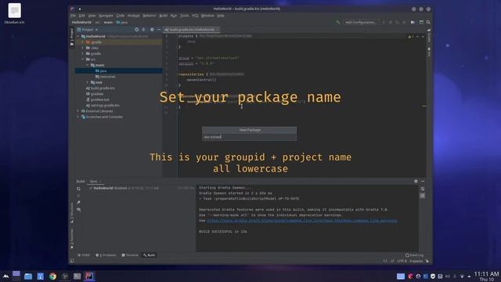Click Add Configuration button
Viewport: 501px width, 282px height.
tap(360, 23)
